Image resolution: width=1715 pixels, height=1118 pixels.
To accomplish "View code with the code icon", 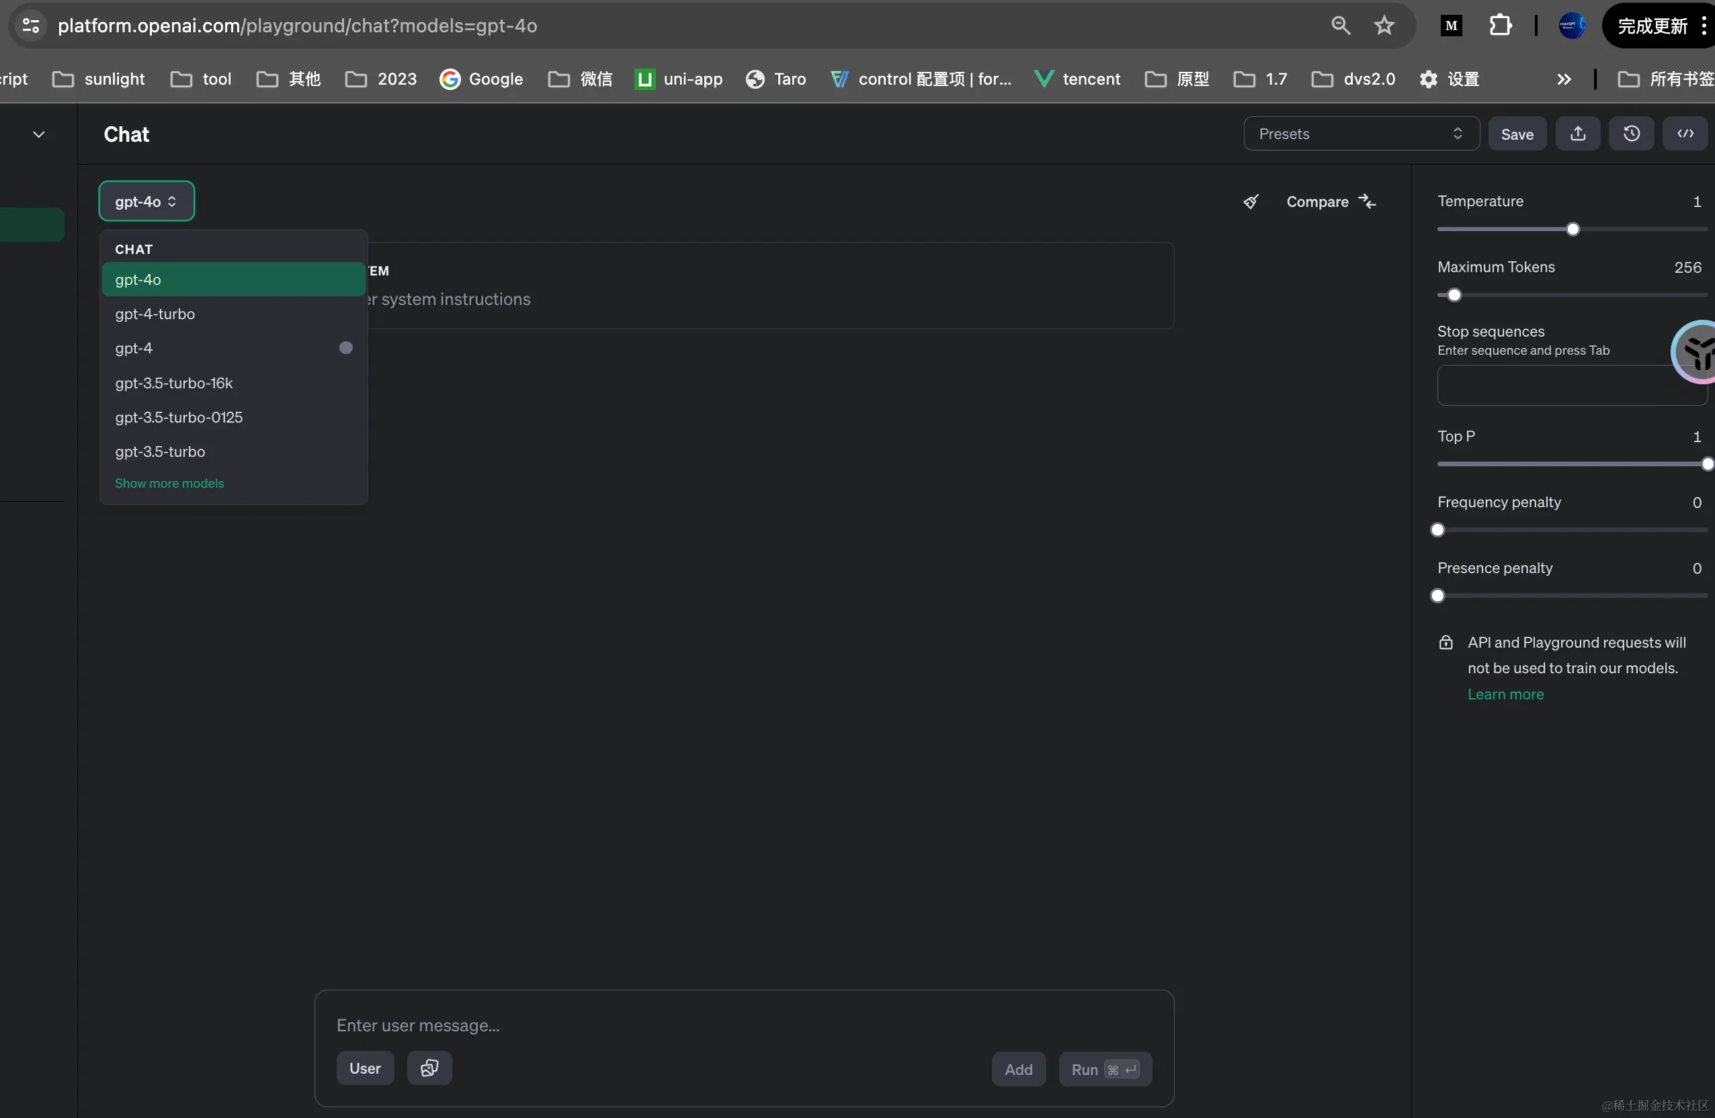I will point(1685,134).
